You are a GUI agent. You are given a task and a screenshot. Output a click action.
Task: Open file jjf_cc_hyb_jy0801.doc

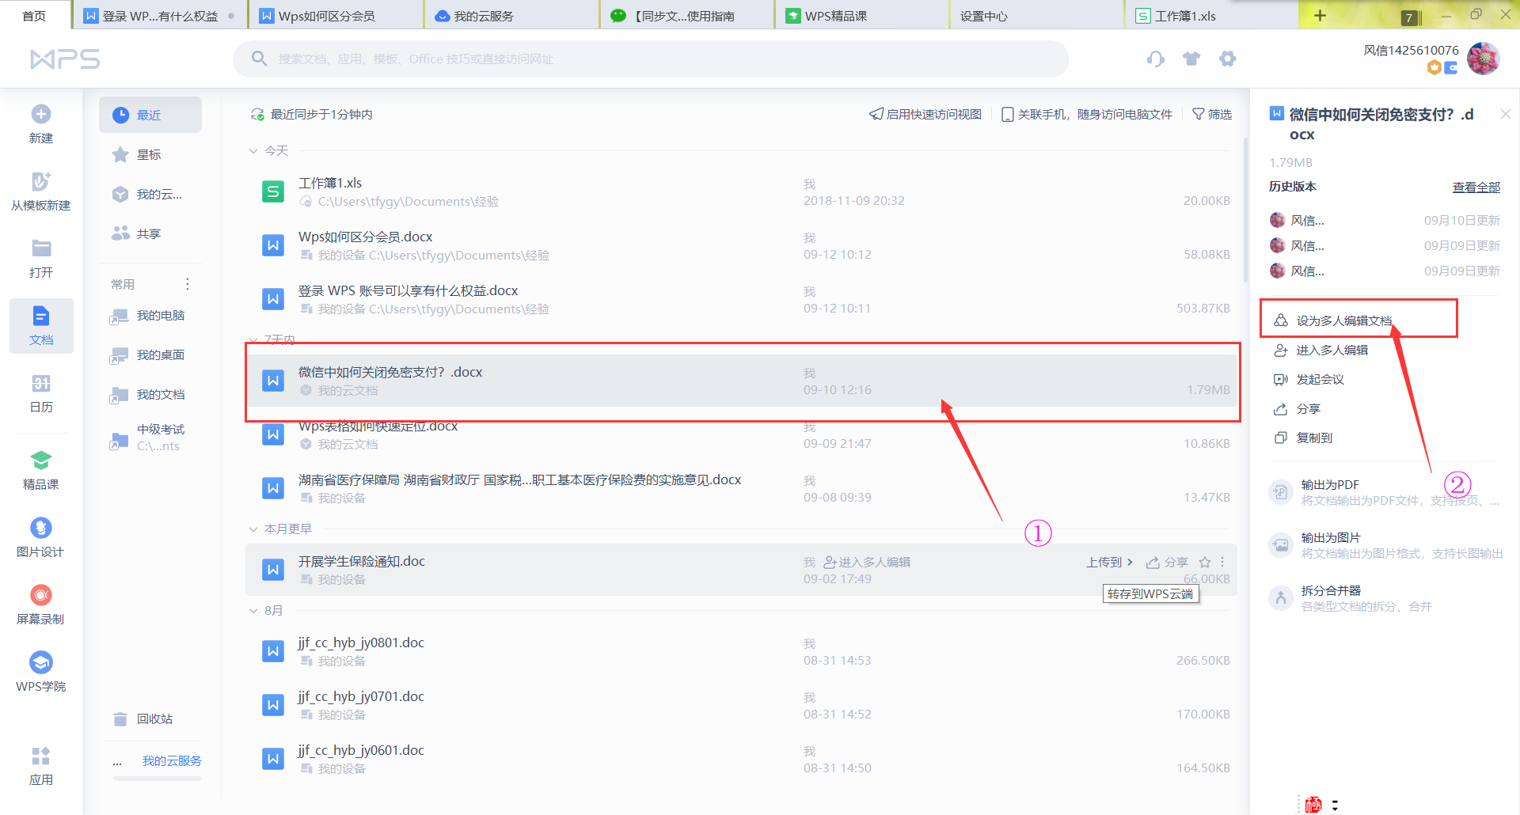click(x=741, y=651)
